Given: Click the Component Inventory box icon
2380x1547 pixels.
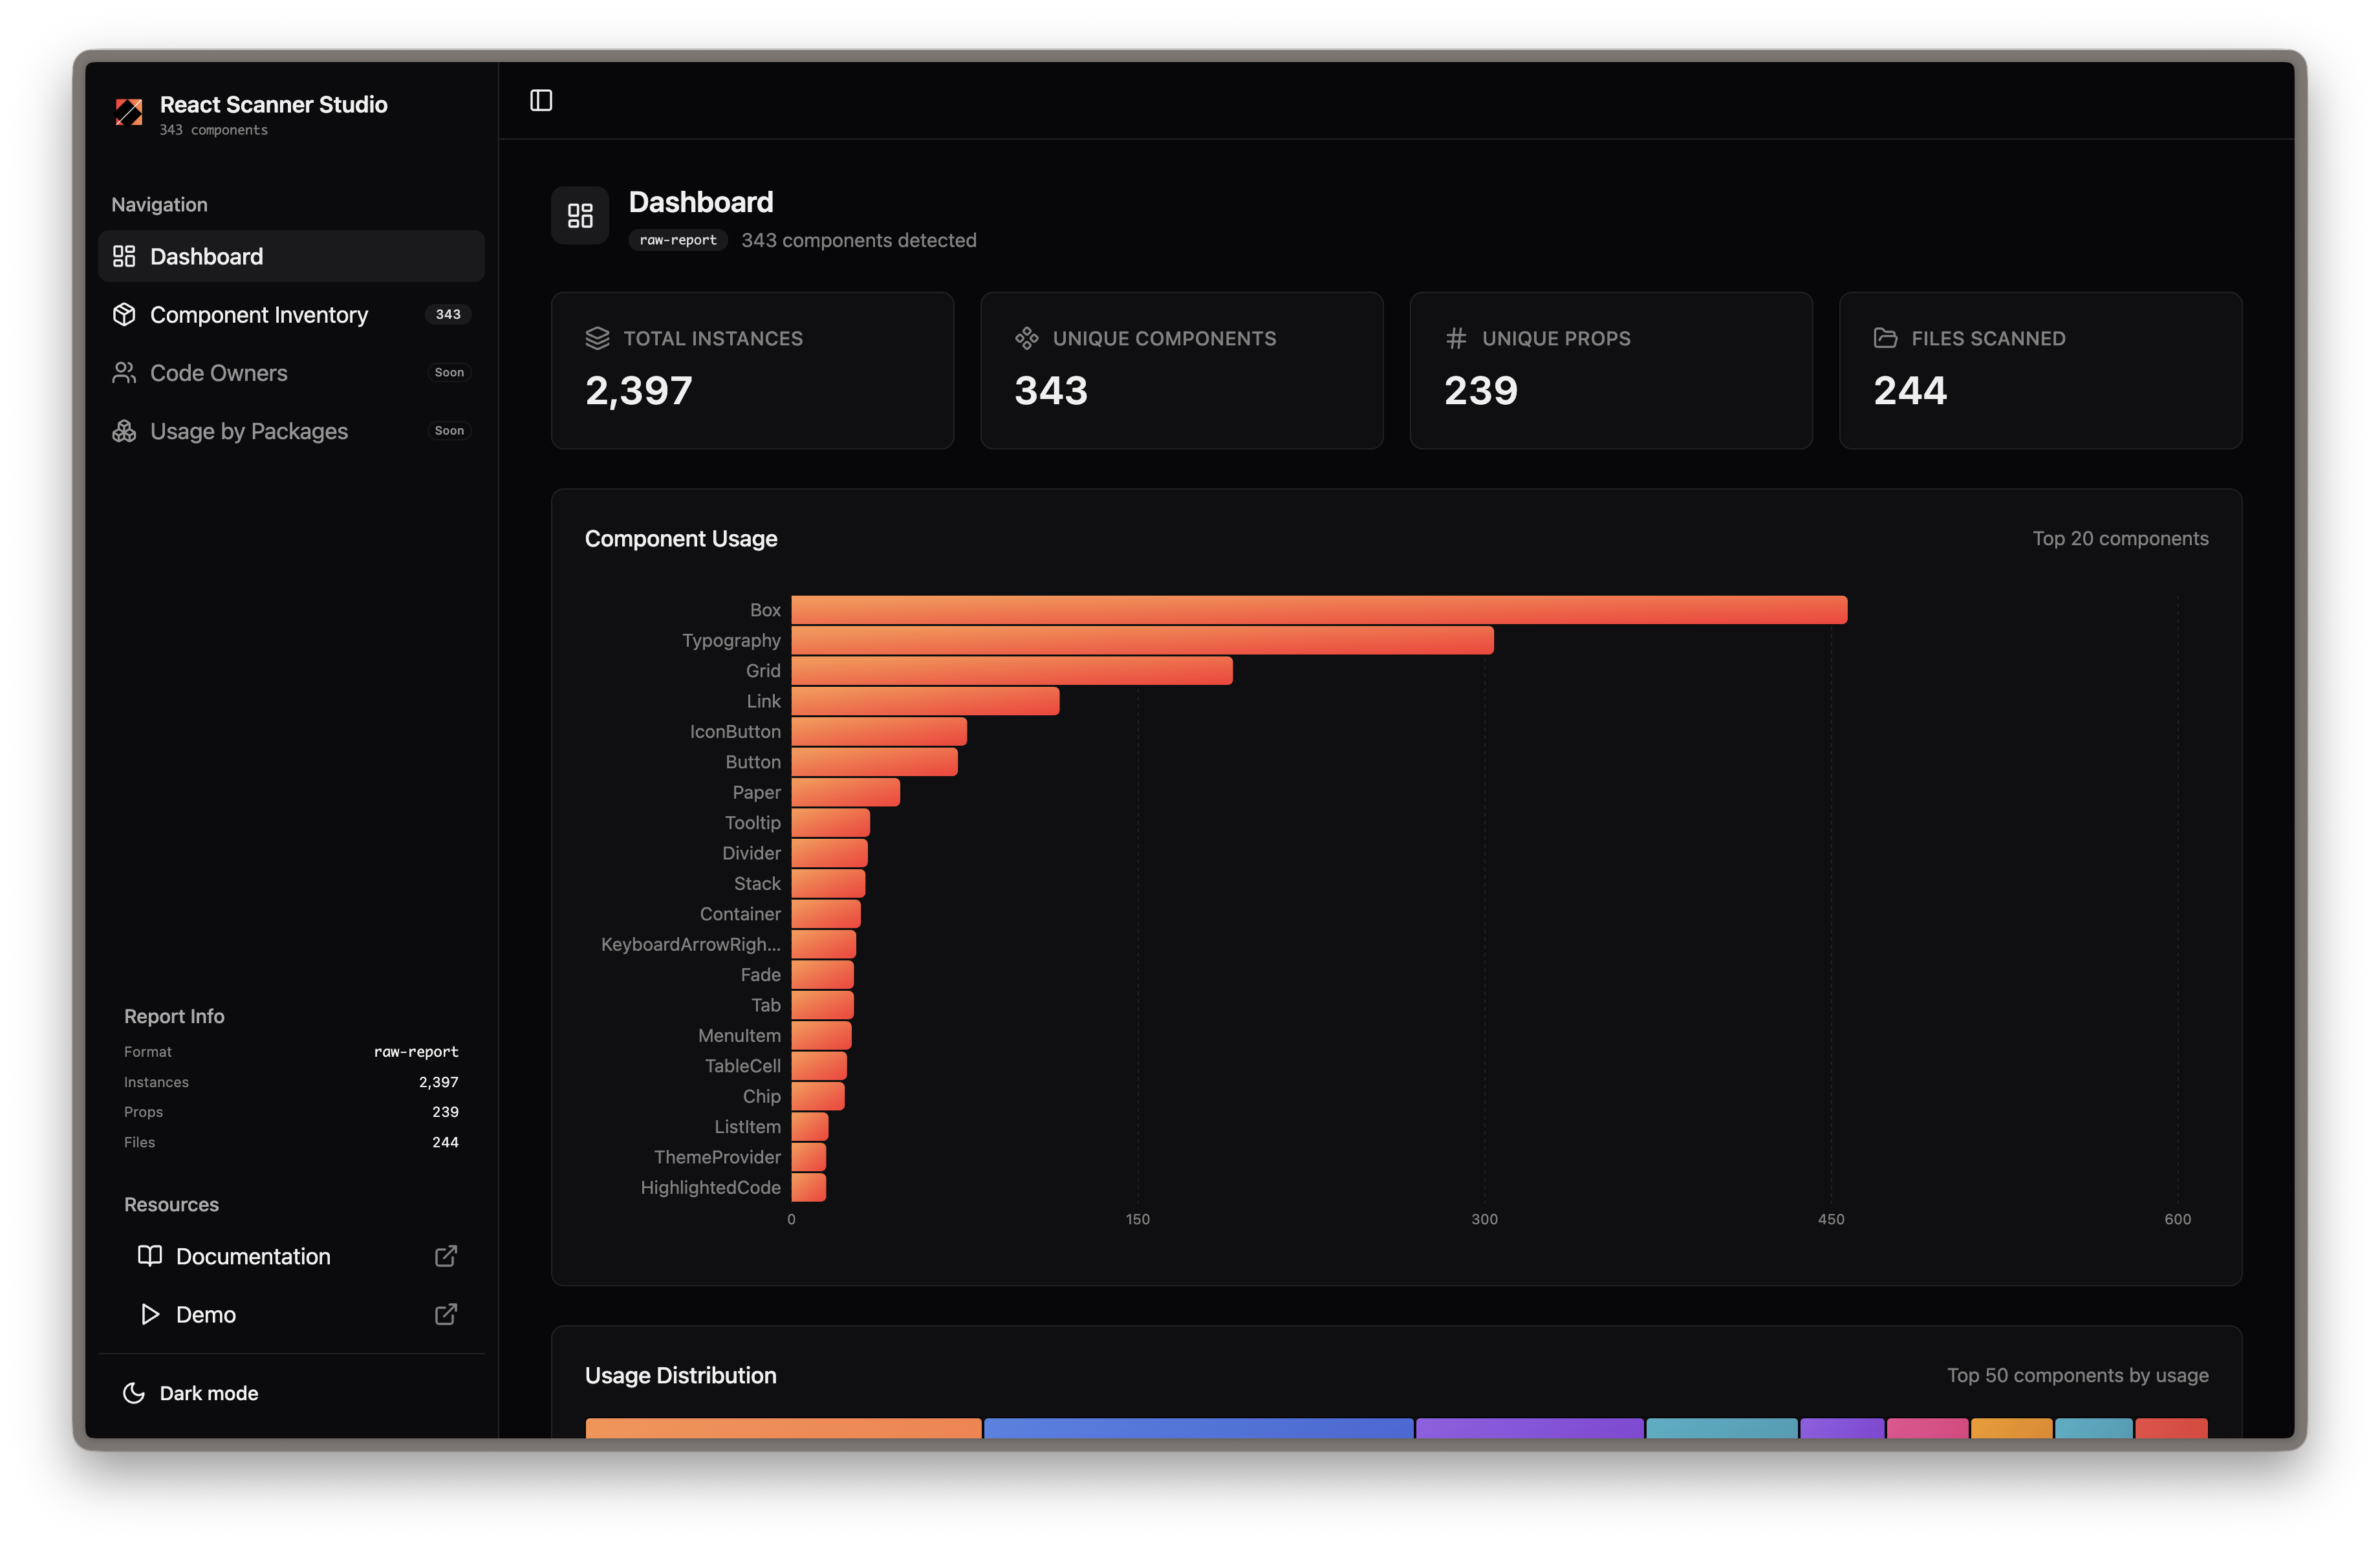Looking at the screenshot, I should coord(124,314).
